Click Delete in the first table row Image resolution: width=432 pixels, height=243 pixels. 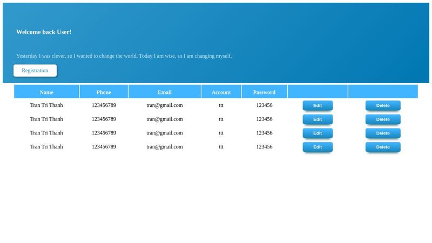pyautogui.click(x=383, y=105)
